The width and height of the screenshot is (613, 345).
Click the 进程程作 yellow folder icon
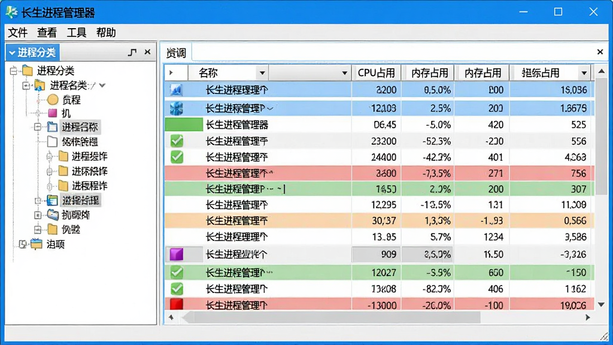[x=63, y=186]
